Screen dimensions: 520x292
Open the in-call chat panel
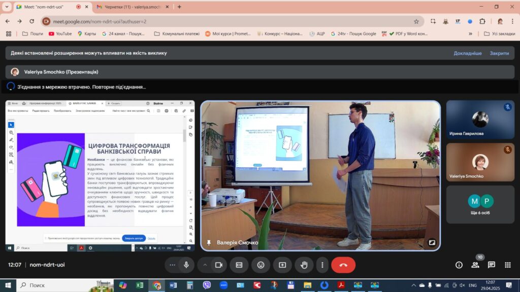pyautogui.click(x=491, y=265)
